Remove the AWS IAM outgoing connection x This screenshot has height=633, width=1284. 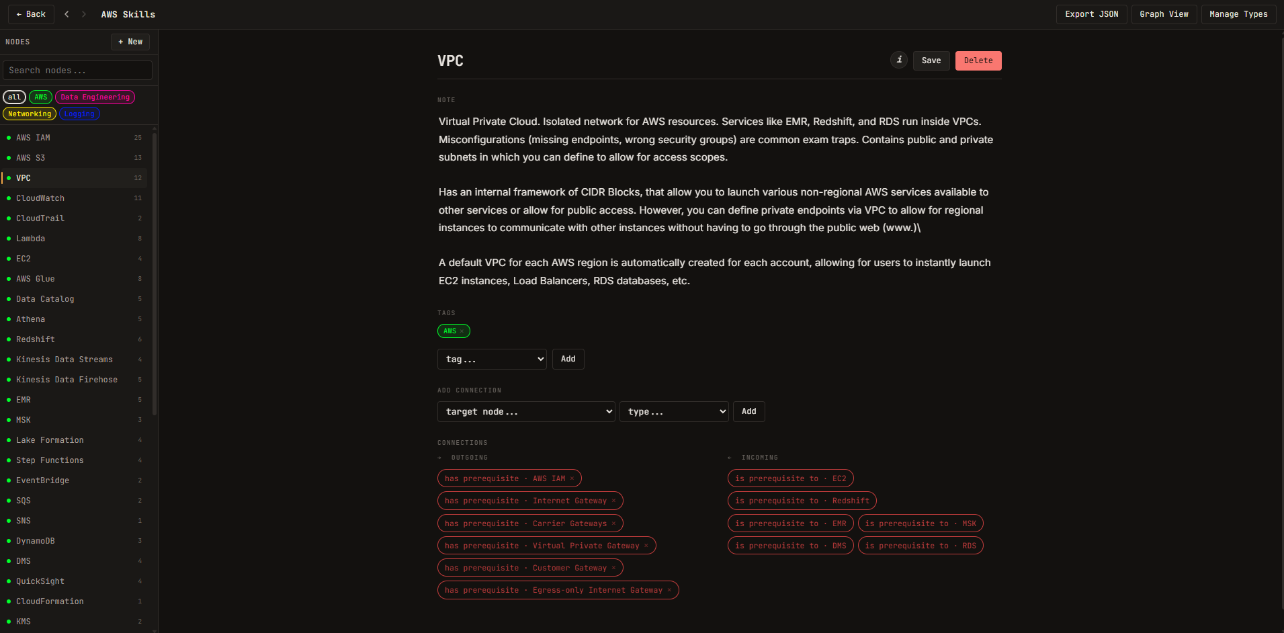coord(572,478)
